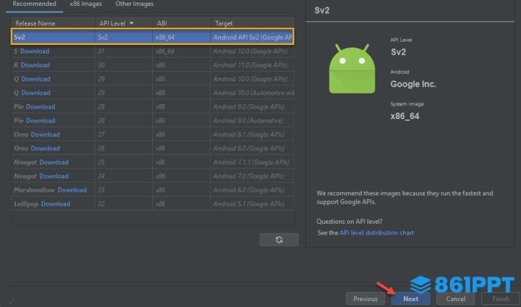This screenshot has height=307, width=521.
Task: Click the Next button
Action: [411, 299]
